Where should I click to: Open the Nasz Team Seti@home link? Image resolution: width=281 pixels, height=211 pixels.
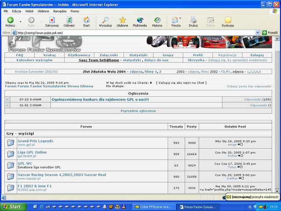(99, 60)
